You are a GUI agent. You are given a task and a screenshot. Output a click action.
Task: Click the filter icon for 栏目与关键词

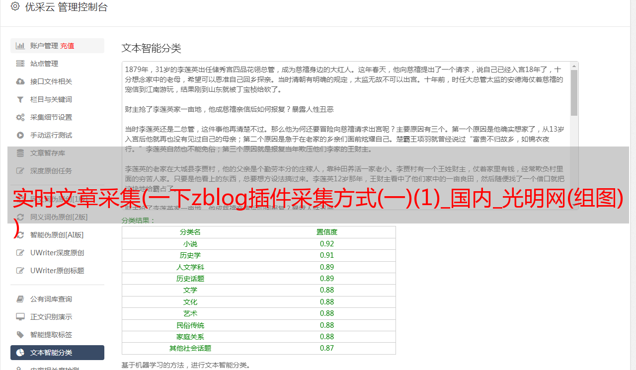(x=20, y=99)
